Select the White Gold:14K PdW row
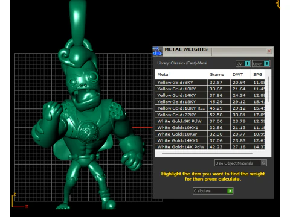Image resolution: width=290 pixels, height=217 pixels. [x=210, y=147]
